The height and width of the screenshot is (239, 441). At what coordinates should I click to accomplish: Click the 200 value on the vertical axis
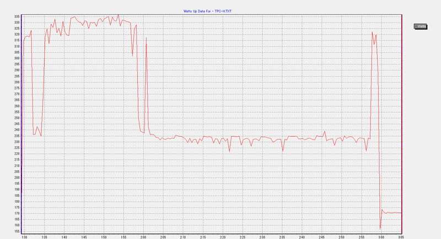[17, 177]
